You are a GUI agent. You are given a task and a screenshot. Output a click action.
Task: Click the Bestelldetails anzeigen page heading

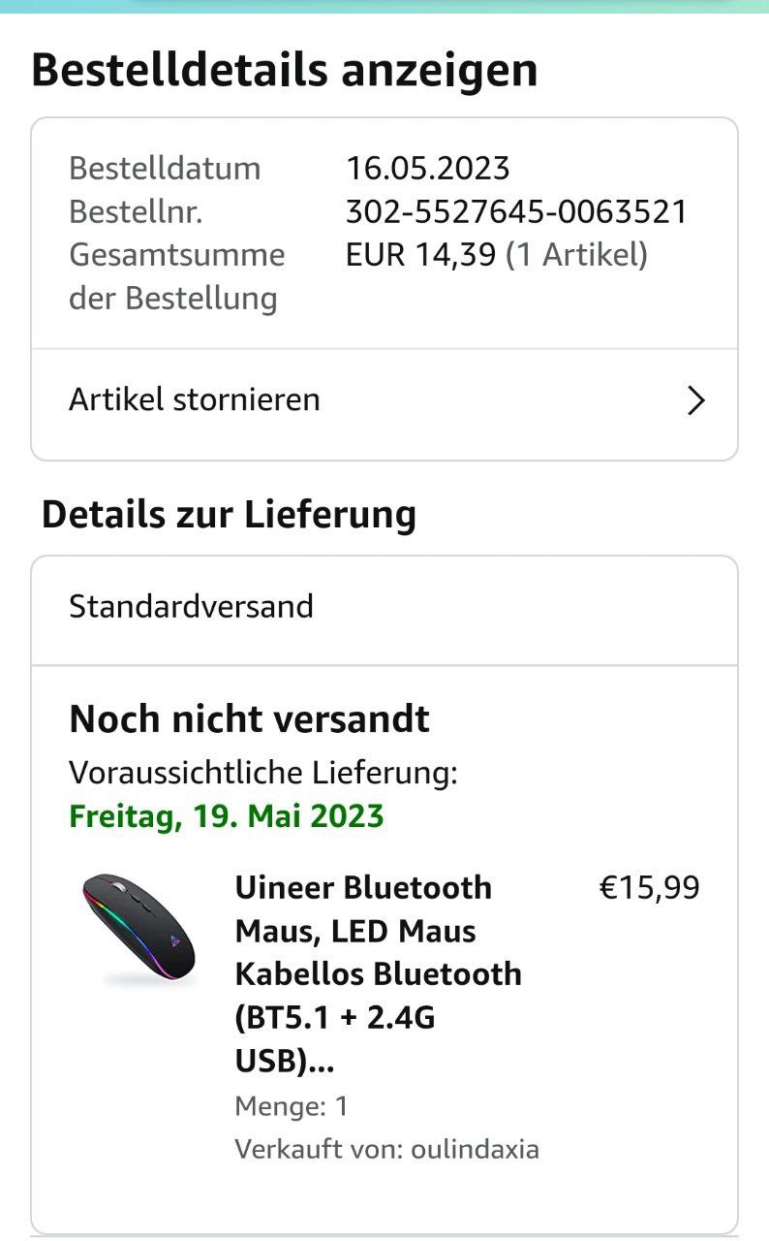tap(284, 71)
